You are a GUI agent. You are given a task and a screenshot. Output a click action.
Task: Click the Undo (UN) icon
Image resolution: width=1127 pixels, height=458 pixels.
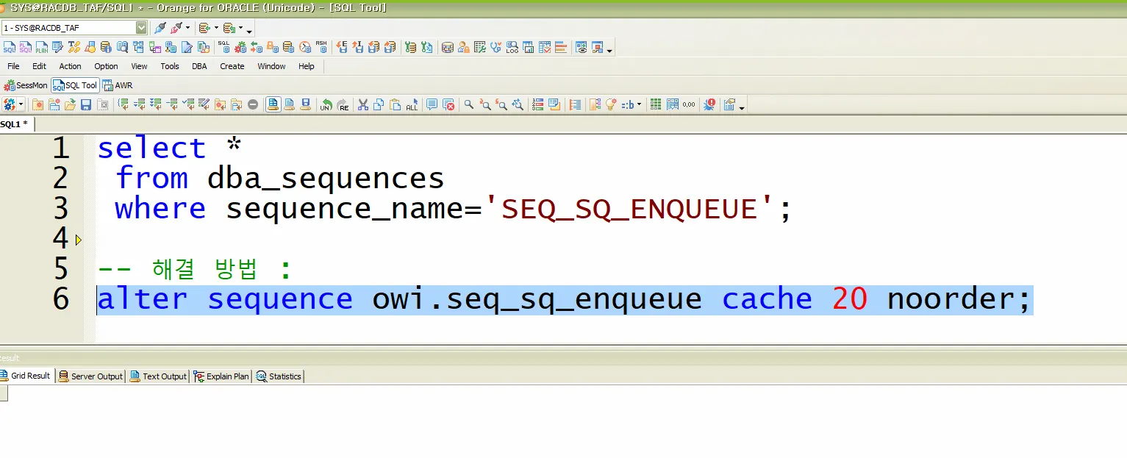[x=325, y=105]
